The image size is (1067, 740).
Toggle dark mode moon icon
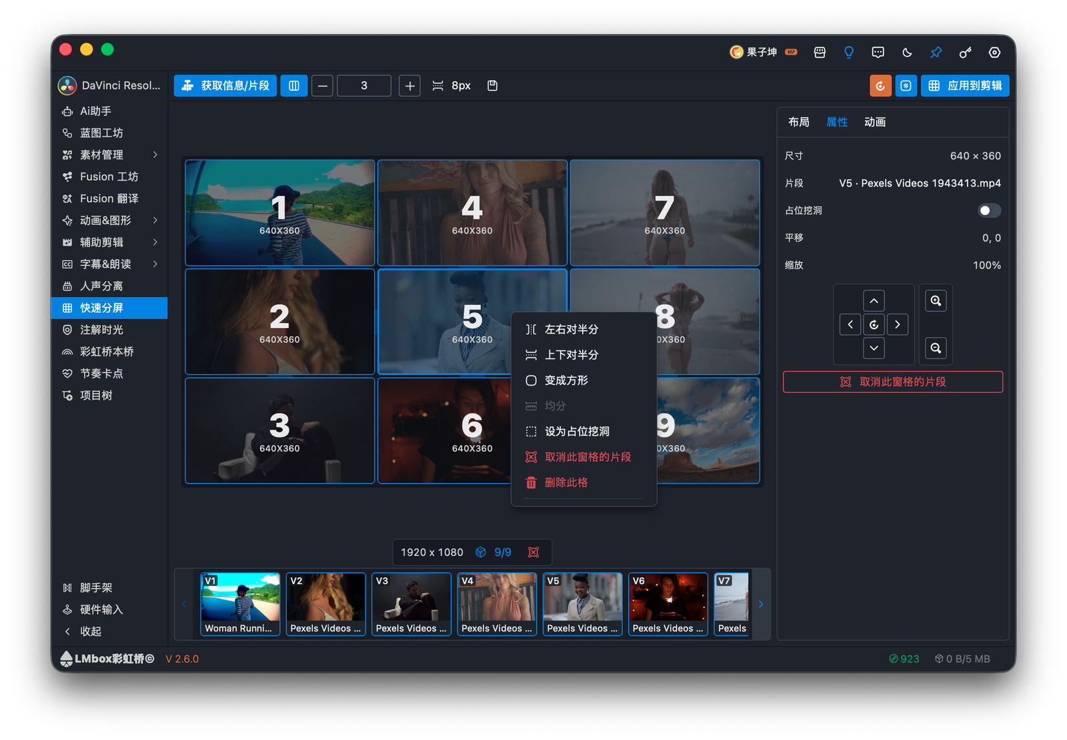pos(907,53)
